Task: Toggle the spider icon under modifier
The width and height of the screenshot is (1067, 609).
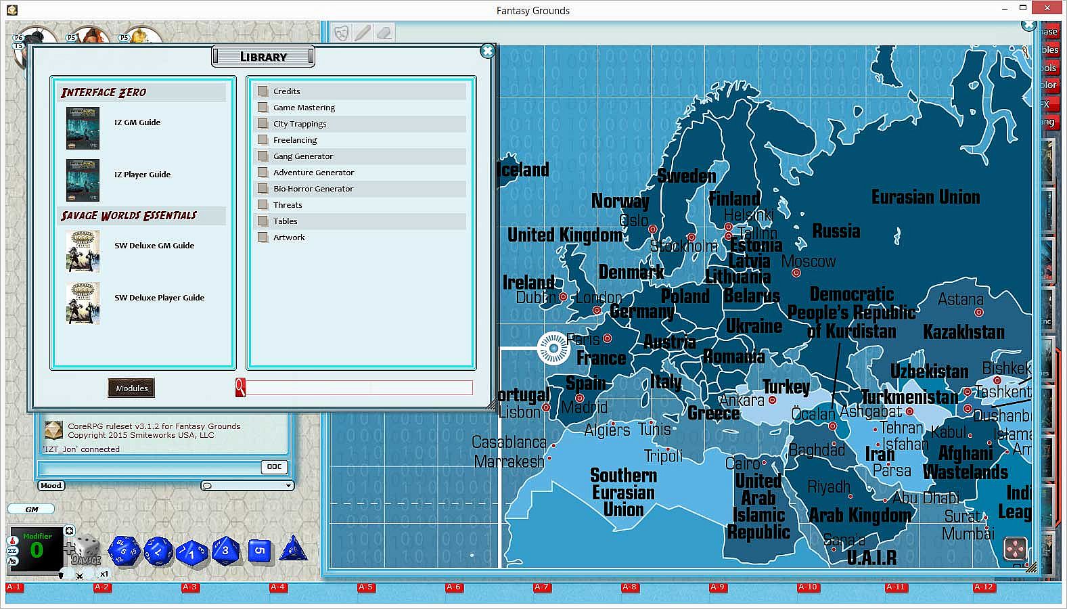Action: (x=80, y=576)
